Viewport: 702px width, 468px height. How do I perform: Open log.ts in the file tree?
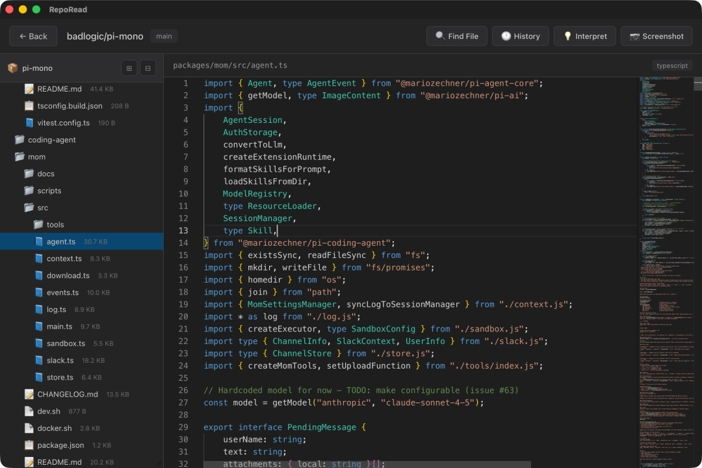tap(81, 309)
